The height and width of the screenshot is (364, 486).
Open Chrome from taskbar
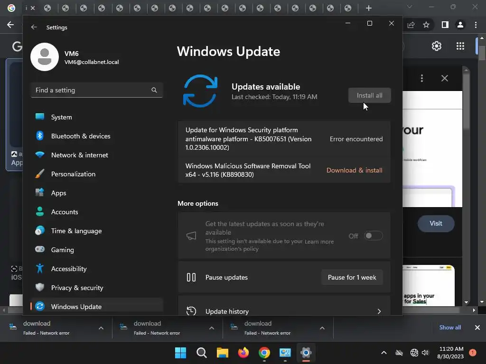264,353
